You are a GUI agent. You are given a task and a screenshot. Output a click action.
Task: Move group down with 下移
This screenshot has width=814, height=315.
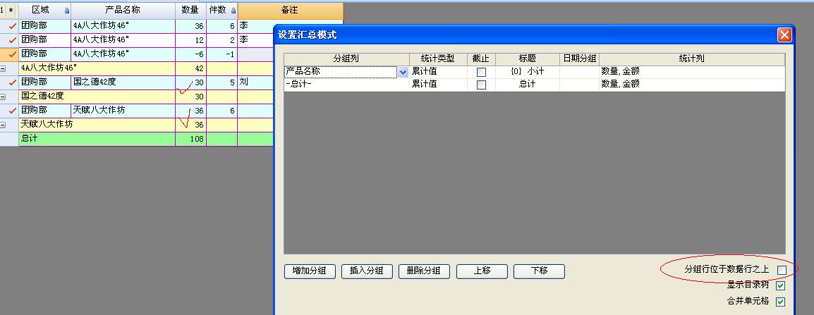(x=539, y=271)
